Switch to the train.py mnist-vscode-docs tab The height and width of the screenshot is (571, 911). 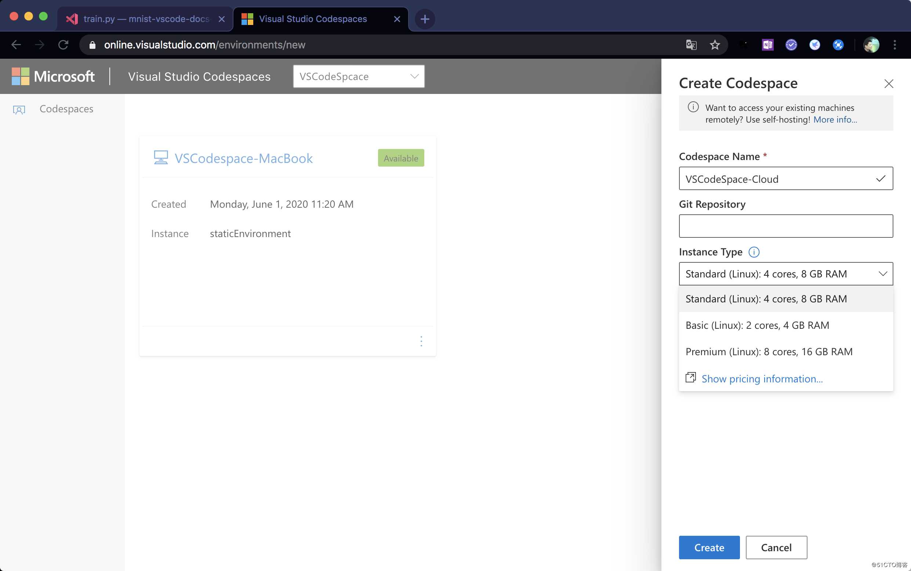[145, 19]
